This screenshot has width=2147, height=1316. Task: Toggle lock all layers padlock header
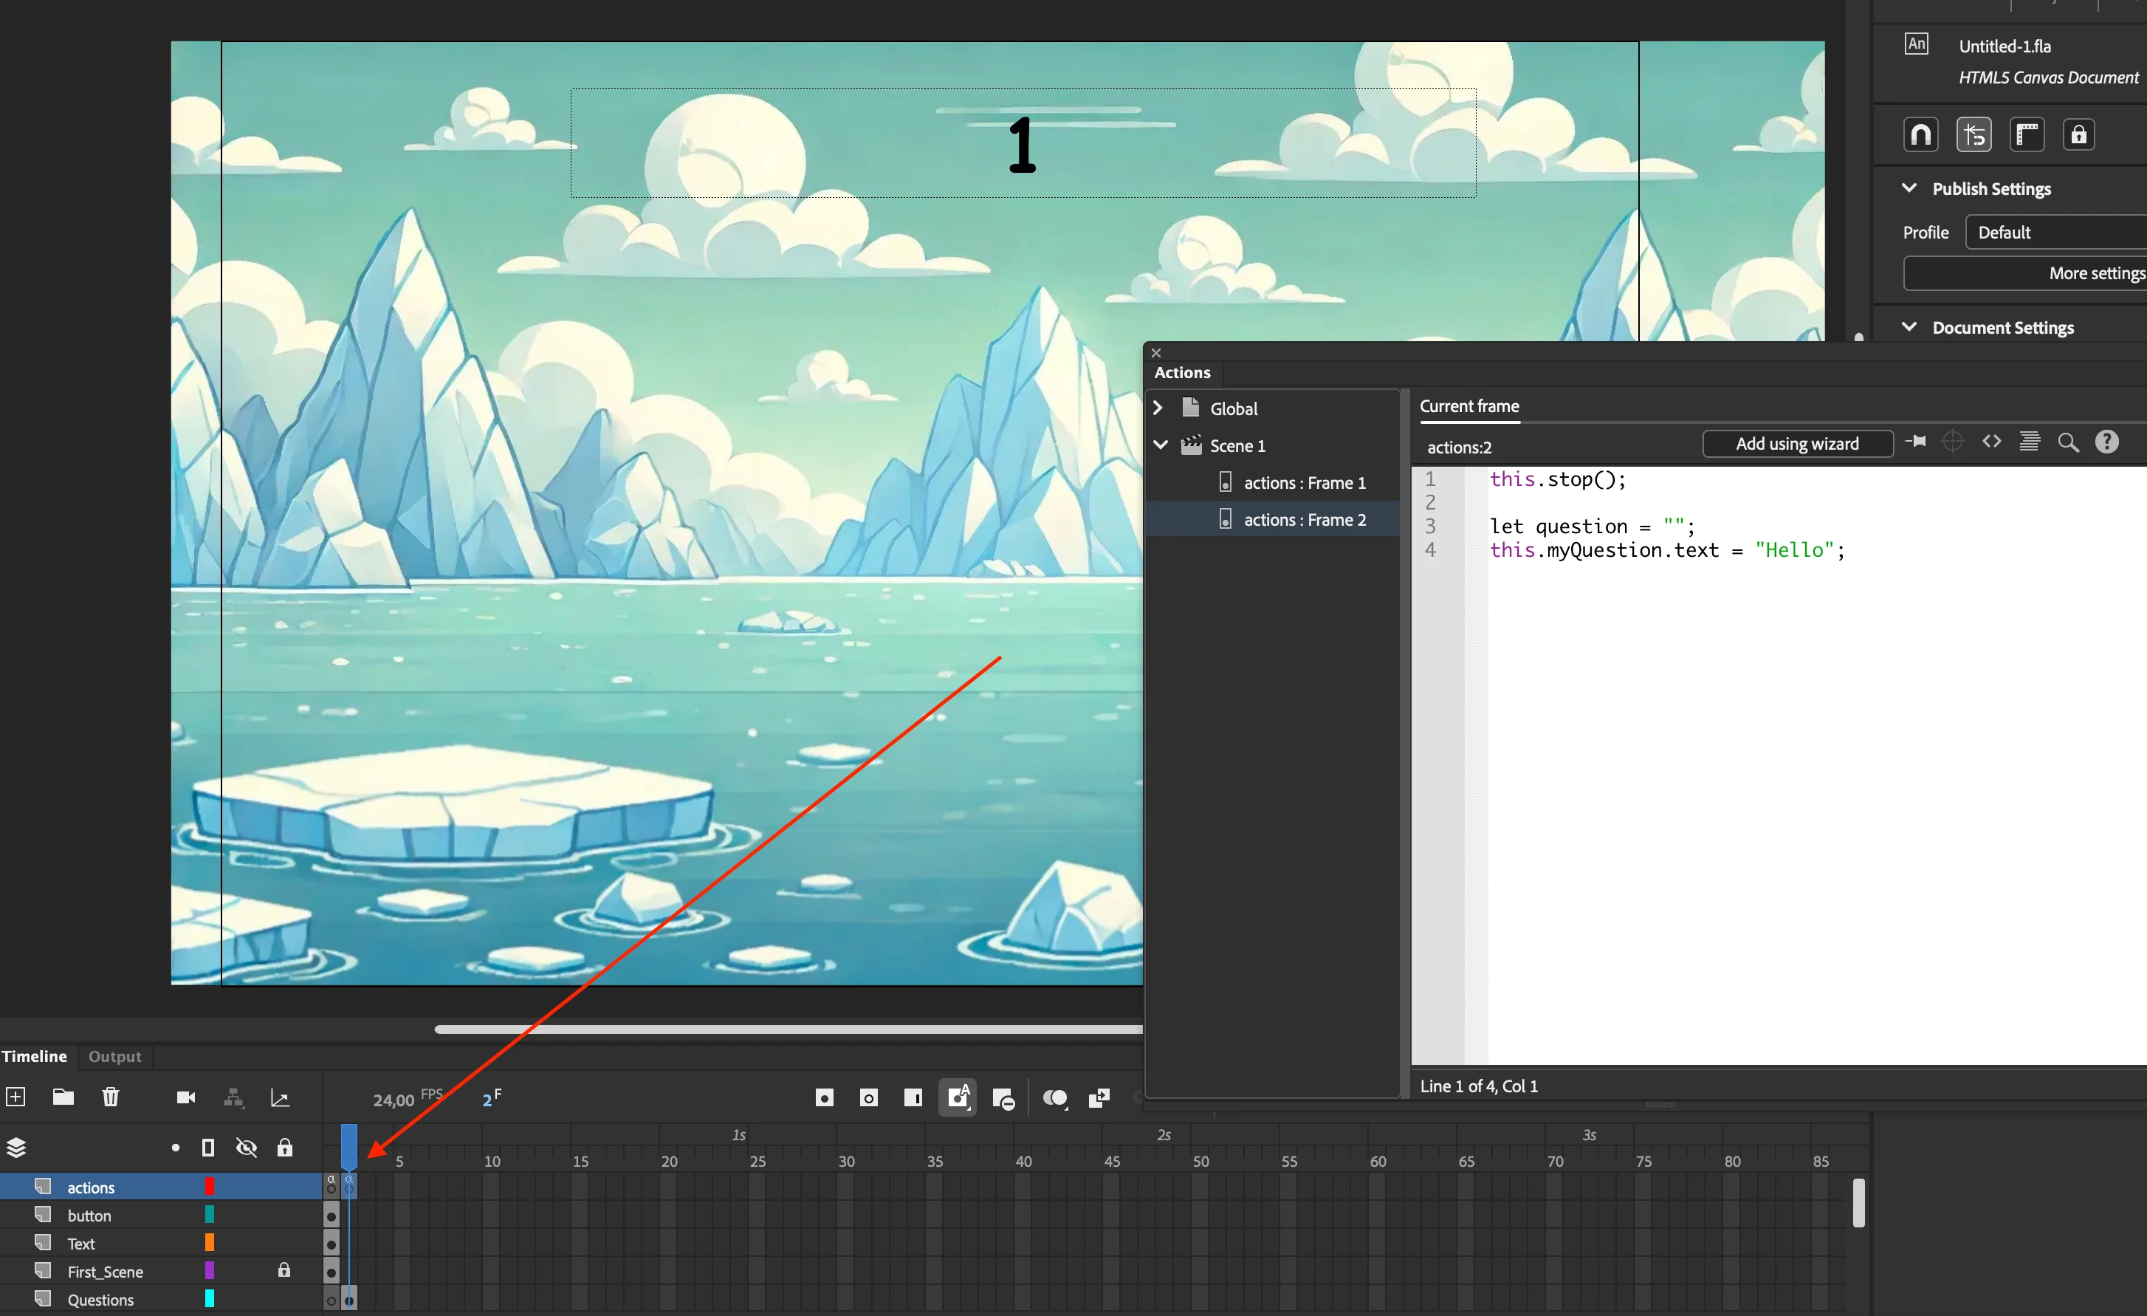[x=285, y=1148]
